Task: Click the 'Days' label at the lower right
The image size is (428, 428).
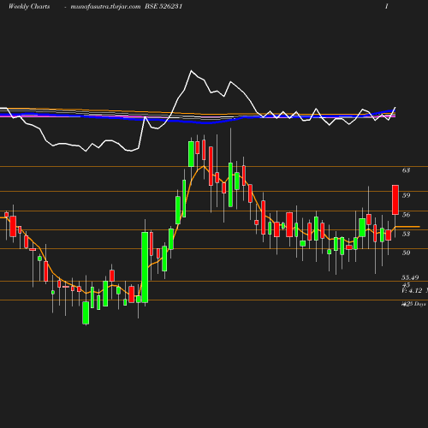Action: (x=419, y=304)
